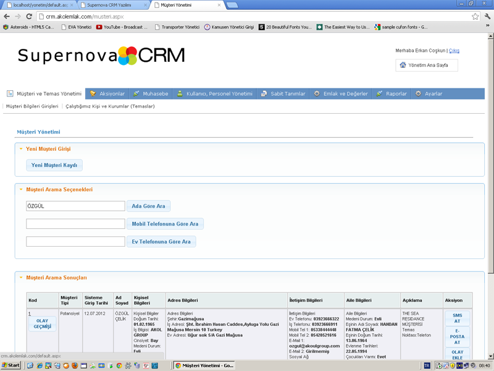This screenshot has width=494, height=371.
Task: Collapse the Yeni Müşteri Girişi panel
Action: [x=21, y=149]
